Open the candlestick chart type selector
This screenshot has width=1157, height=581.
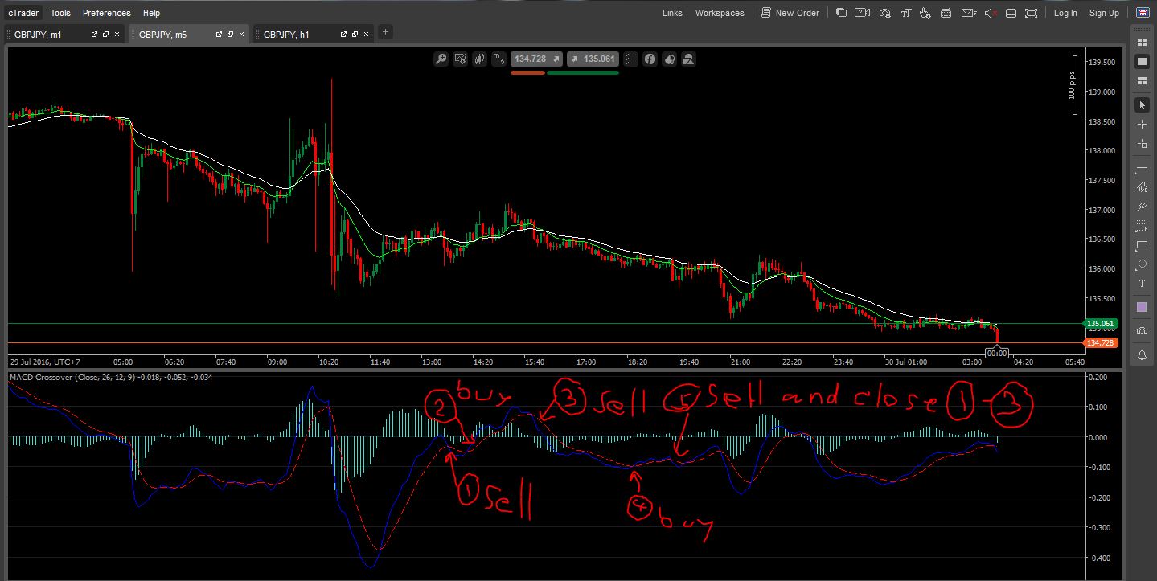pos(480,59)
